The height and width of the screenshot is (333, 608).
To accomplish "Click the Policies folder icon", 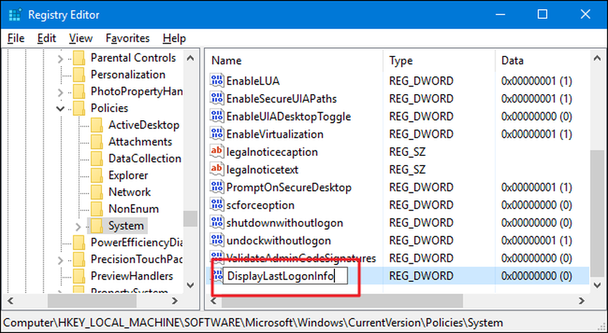I will [x=78, y=109].
